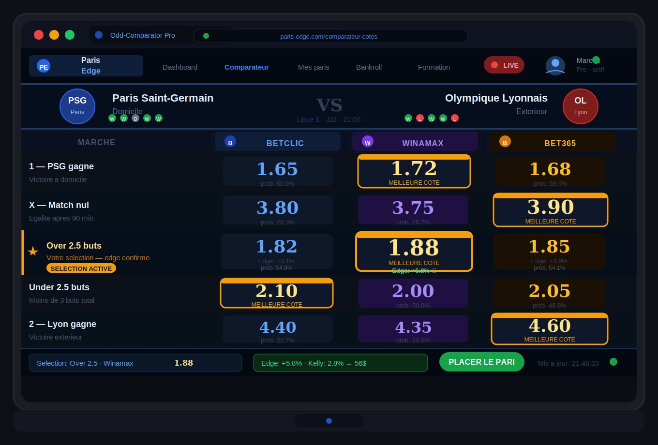
Task: Click the '1 — PSG gagne' market row label
Action: point(61,166)
